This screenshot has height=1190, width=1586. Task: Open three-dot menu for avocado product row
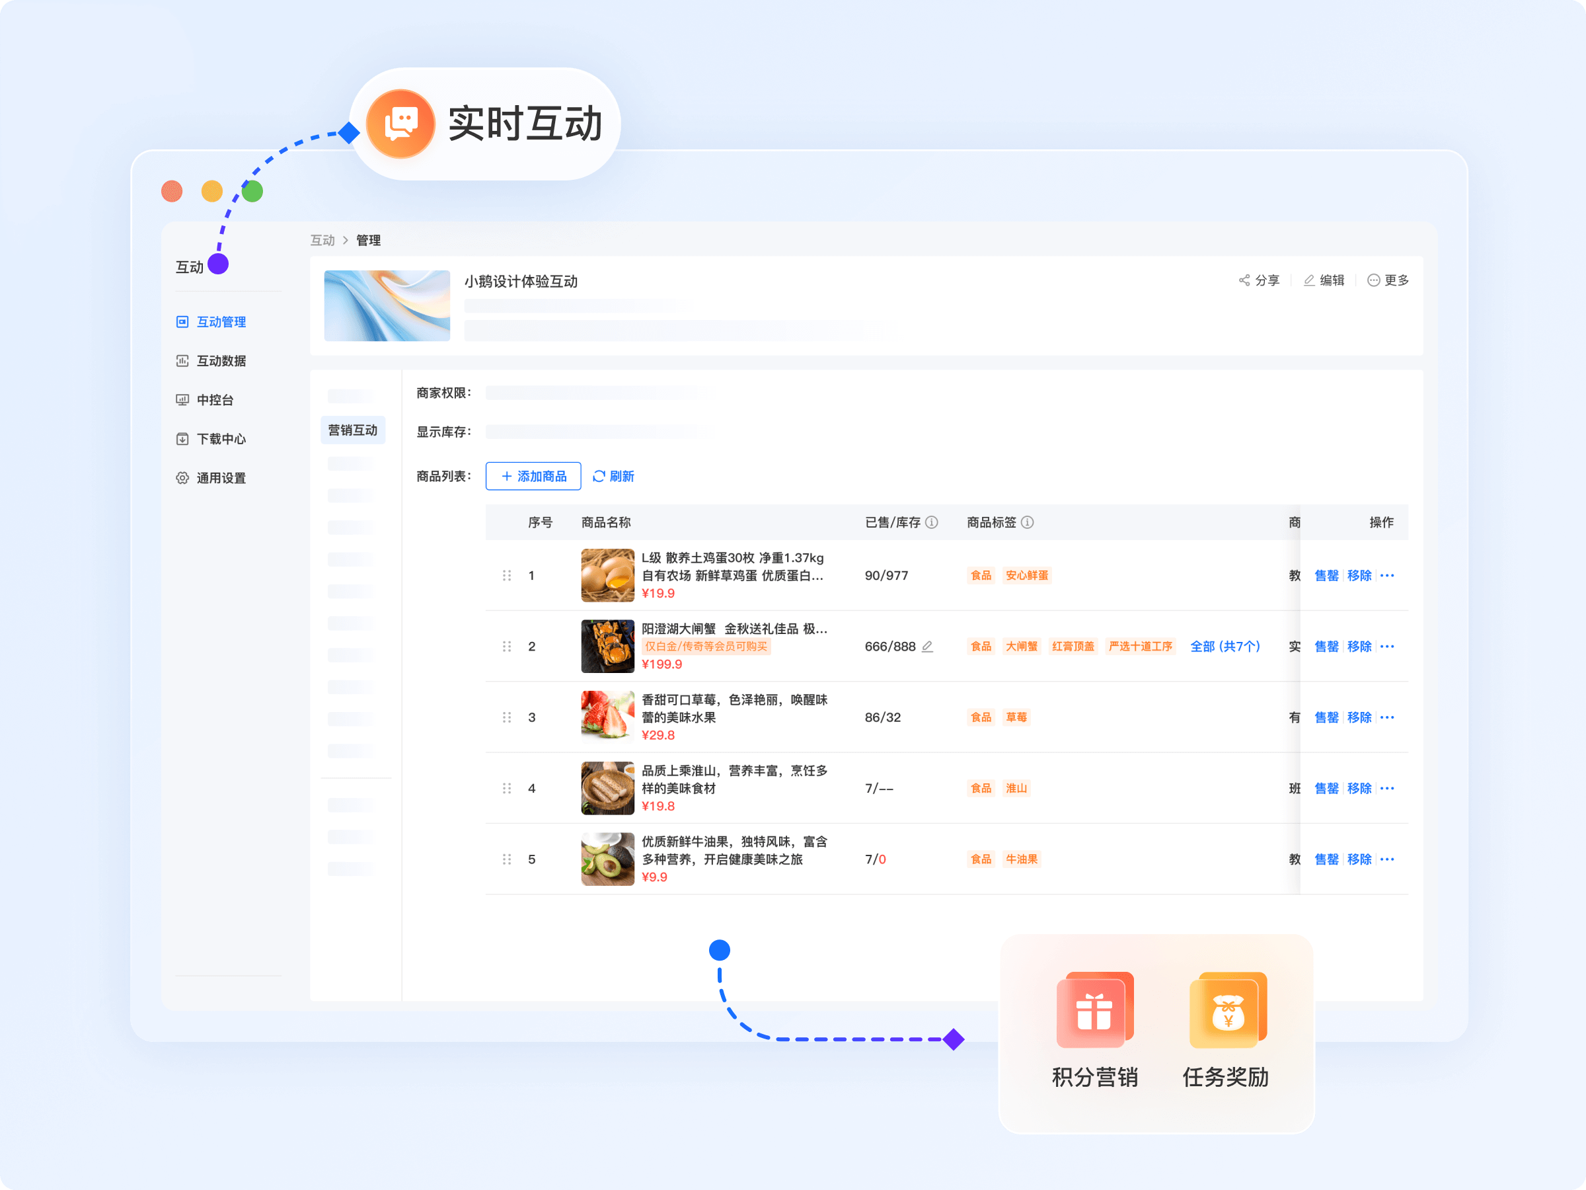(1386, 859)
